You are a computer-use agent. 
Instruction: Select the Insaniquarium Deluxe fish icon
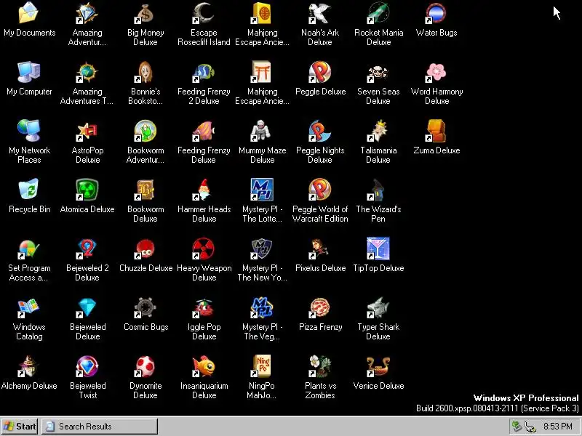click(204, 366)
